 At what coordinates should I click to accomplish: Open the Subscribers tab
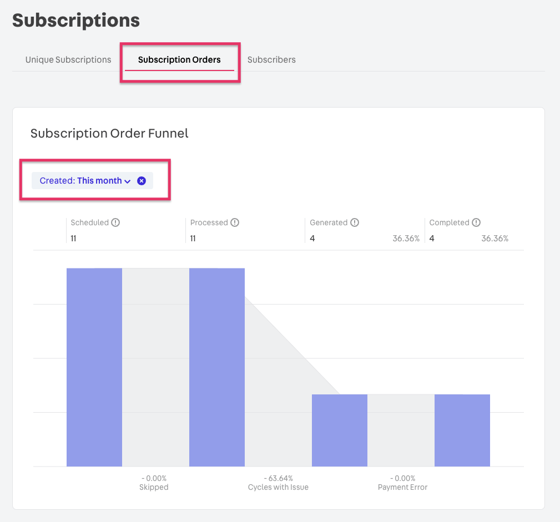[x=271, y=60]
